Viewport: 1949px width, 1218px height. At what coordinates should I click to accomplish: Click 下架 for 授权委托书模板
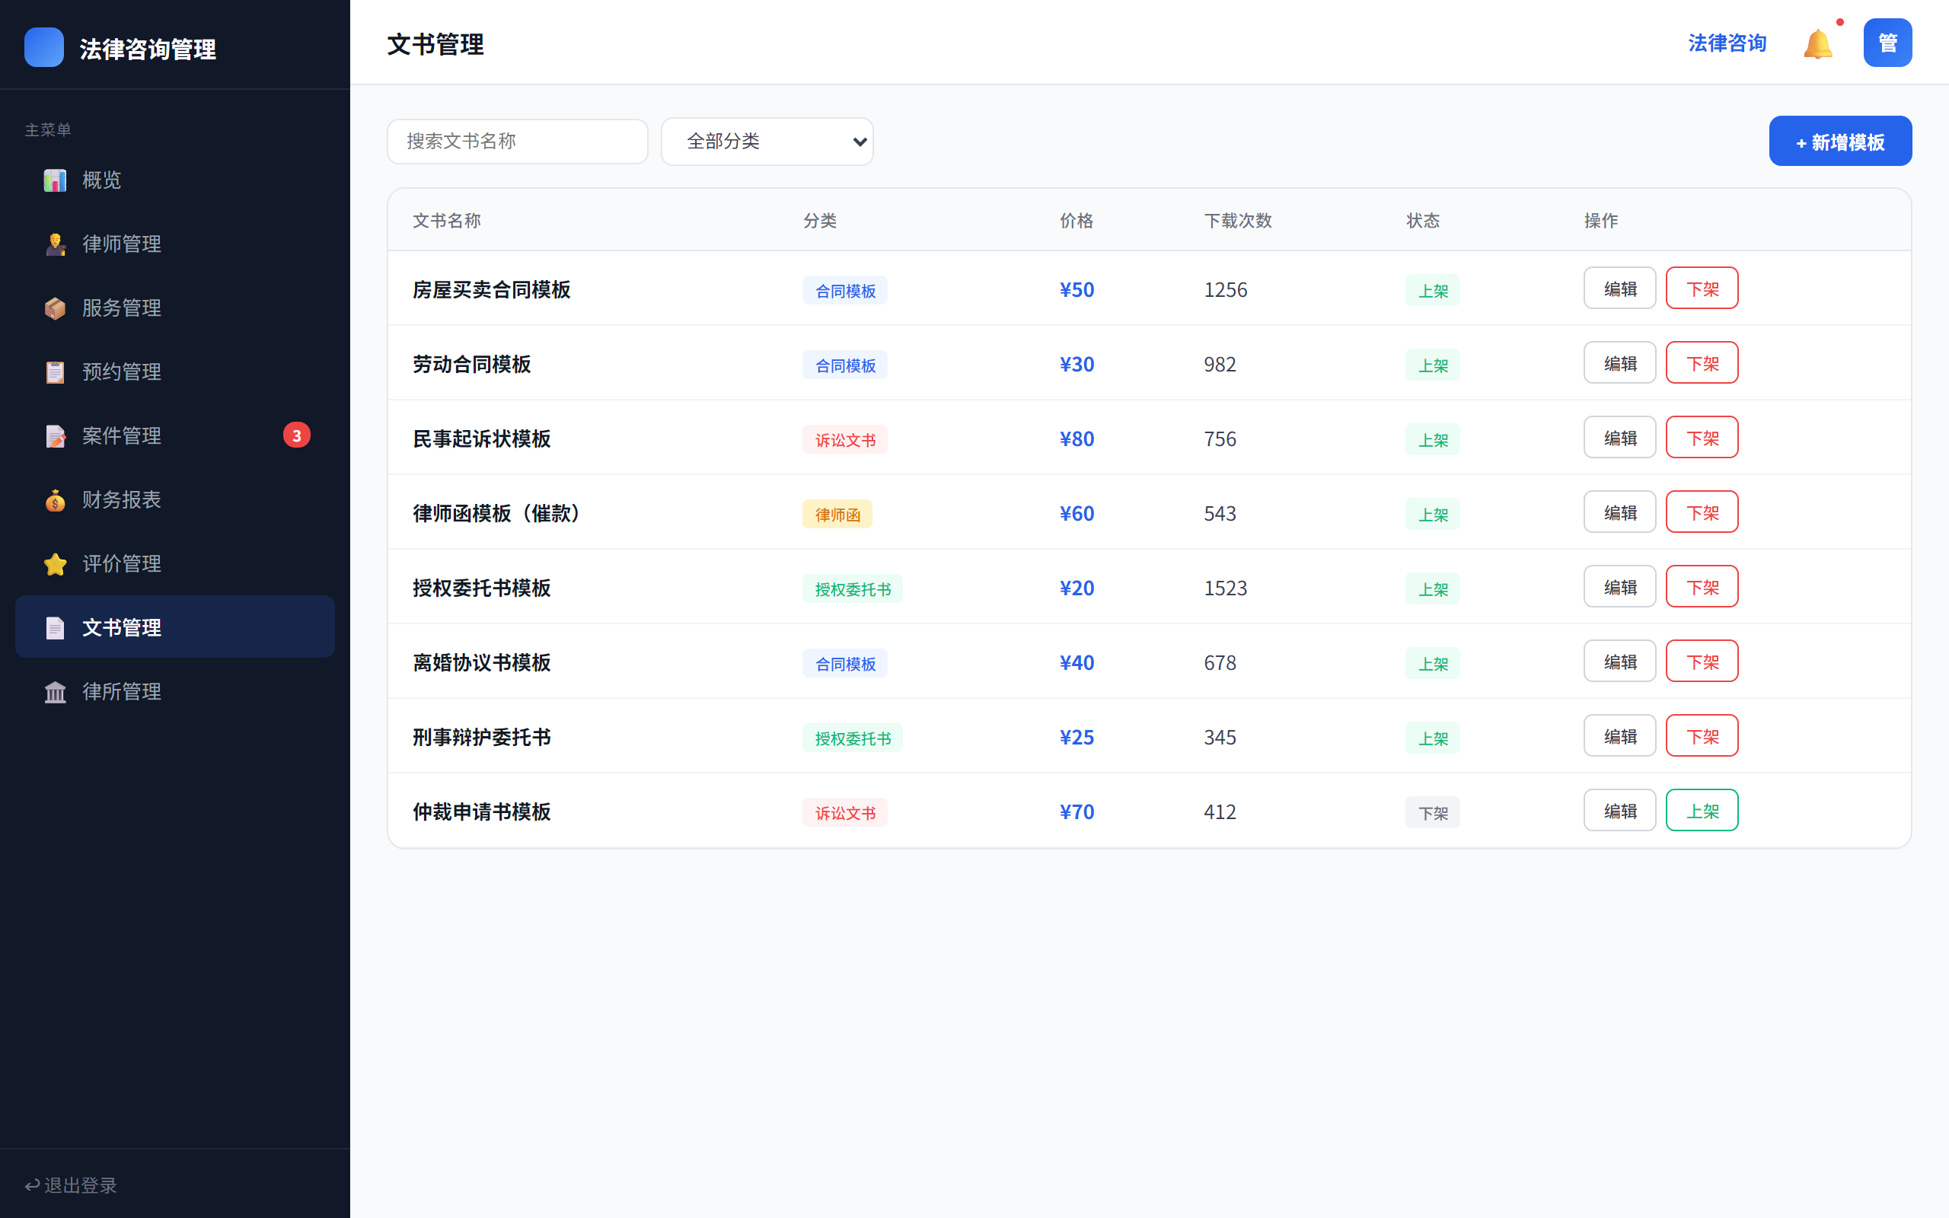1701,586
